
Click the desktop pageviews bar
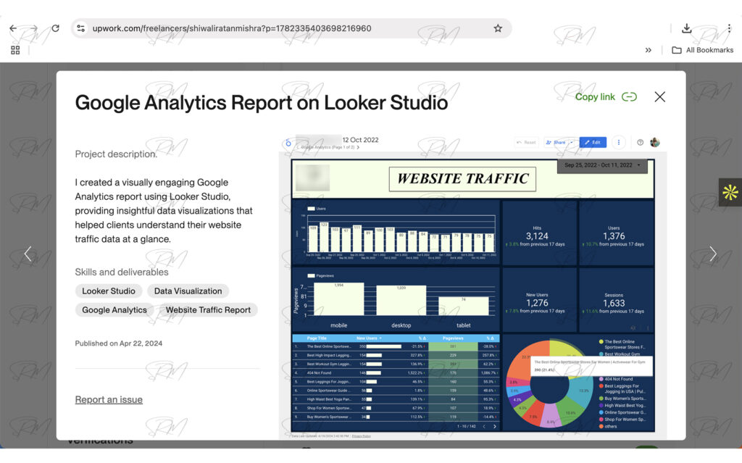point(401,301)
